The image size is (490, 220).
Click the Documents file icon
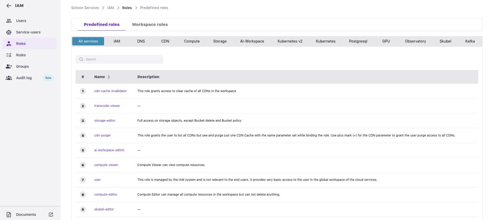click(x=9, y=215)
